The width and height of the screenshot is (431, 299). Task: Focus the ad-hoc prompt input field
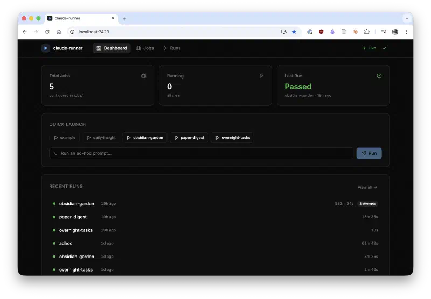click(x=201, y=153)
